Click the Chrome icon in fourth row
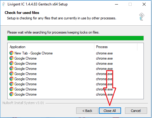This screenshot has width=152, height=118. [x=12, y=68]
